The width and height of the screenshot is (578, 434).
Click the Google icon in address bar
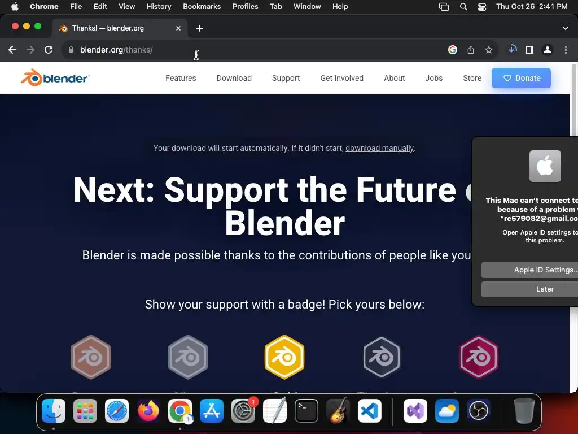tap(453, 50)
